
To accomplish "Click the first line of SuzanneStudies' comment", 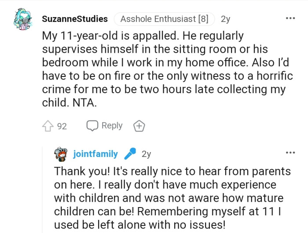I will [143, 36].
